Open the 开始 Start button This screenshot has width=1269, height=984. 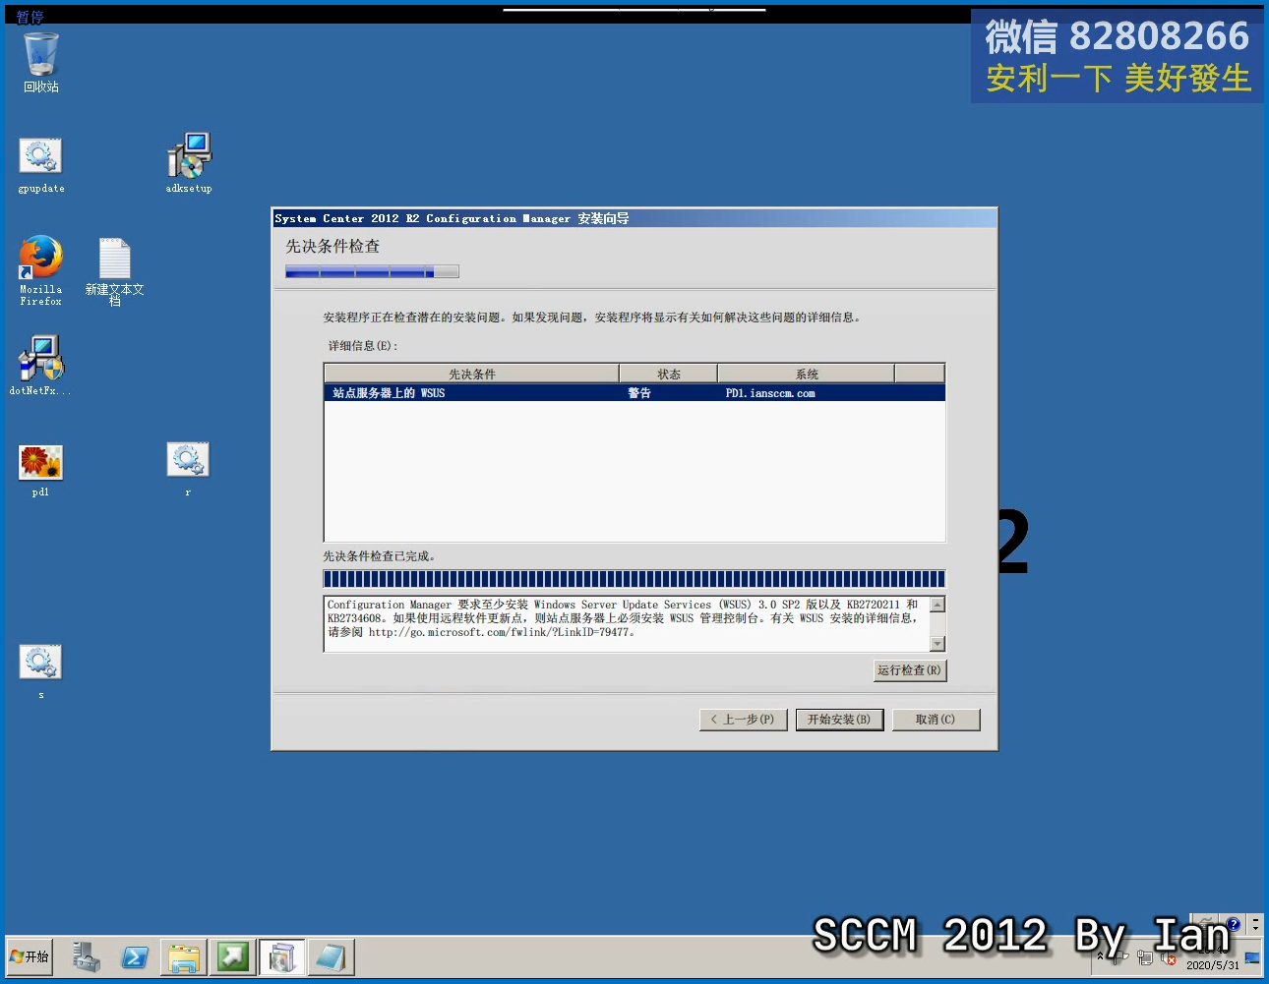coord(30,956)
